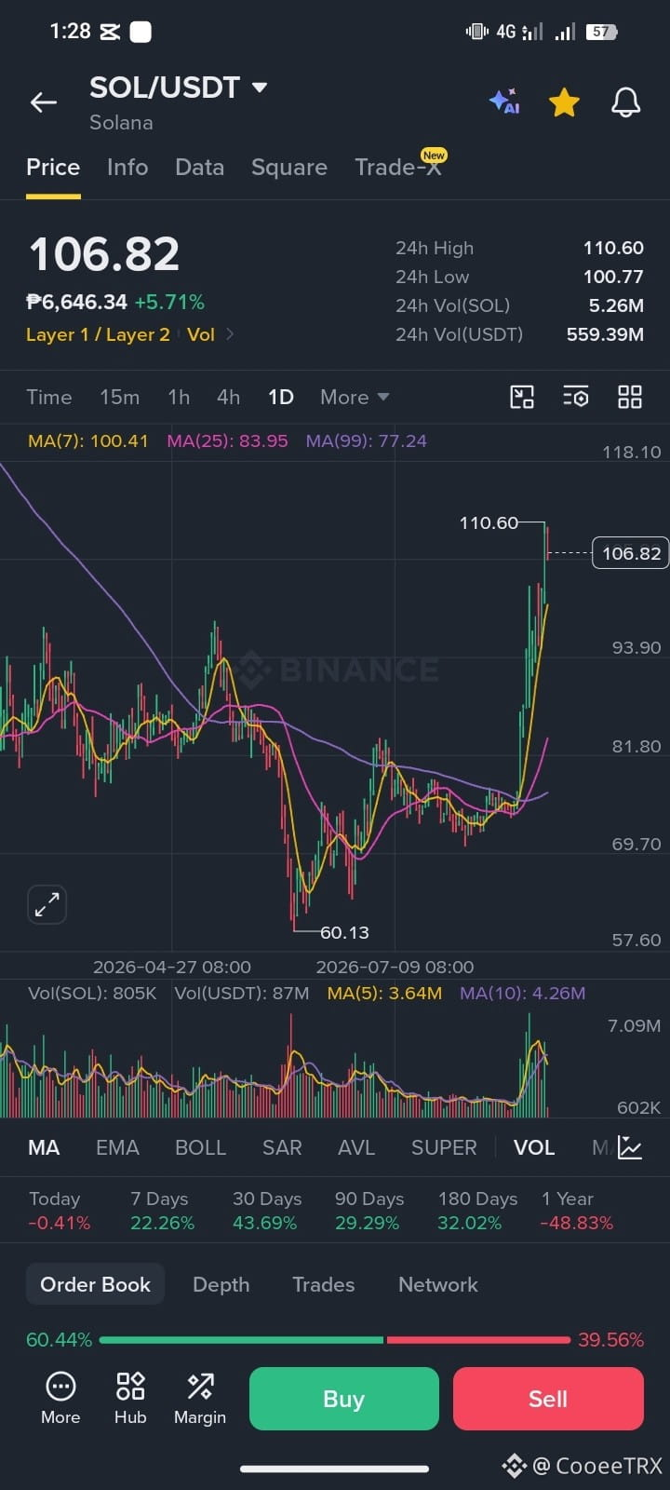Toggle the favorite star icon
The width and height of the screenshot is (670, 1490).
(564, 102)
